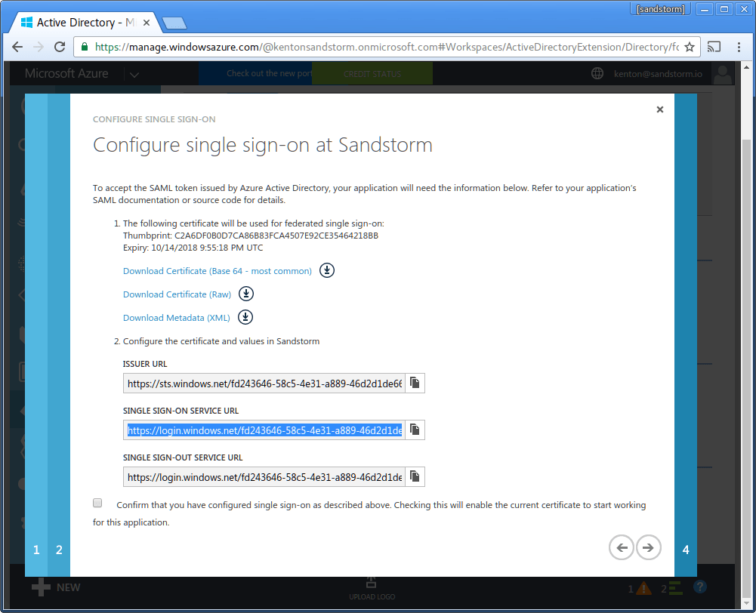
Task: Open the Chrome cast icon
Action: [x=714, y=47]
